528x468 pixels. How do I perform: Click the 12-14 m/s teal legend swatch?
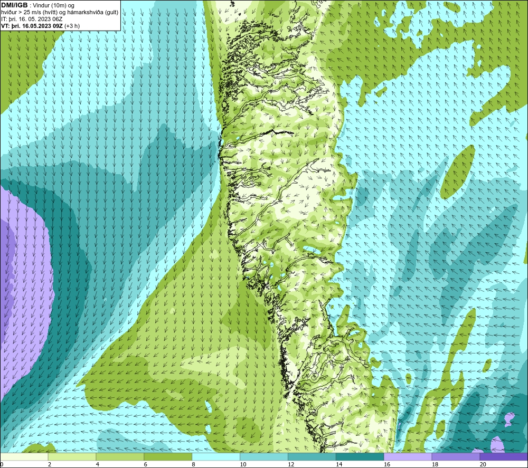(312, 457)
